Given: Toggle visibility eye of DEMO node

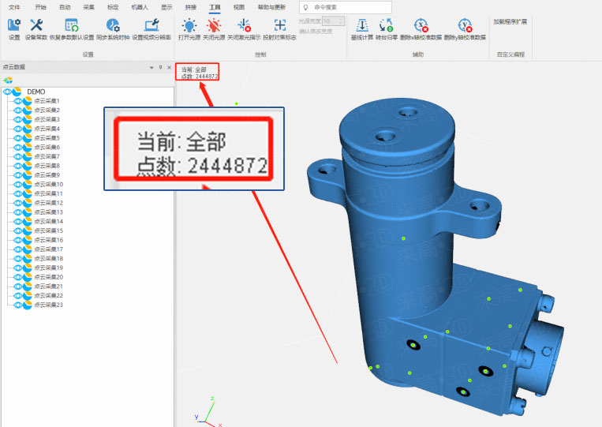Looking at the screenshot, I should 9,92.
